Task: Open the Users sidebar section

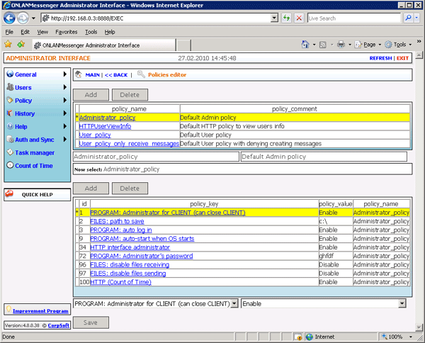Action: click(23, 88)
